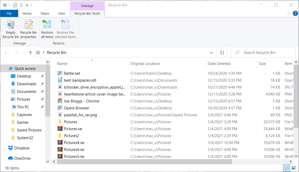Select the Details view icon in status bar
Viewport: 299px width, 172px height.
coord(287,168)
